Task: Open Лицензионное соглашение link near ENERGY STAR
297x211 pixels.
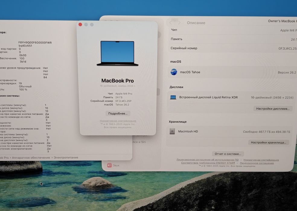Action: point(257,163)
